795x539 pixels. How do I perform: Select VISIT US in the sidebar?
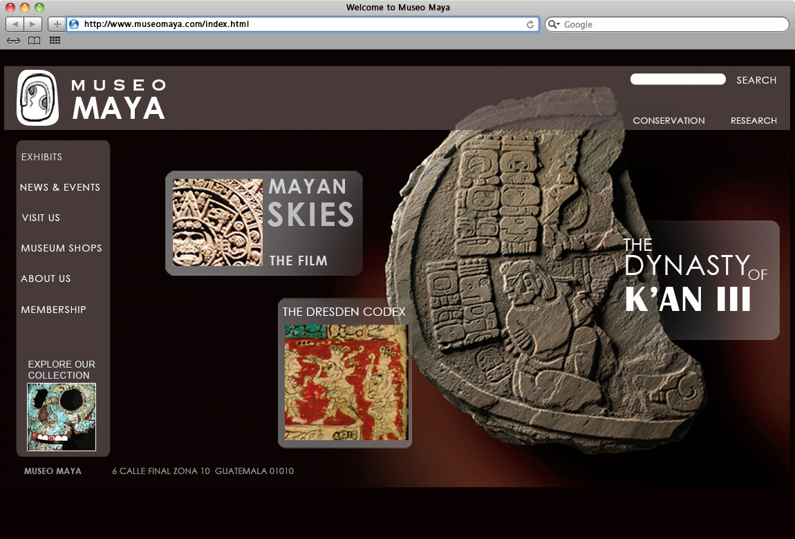40,218
